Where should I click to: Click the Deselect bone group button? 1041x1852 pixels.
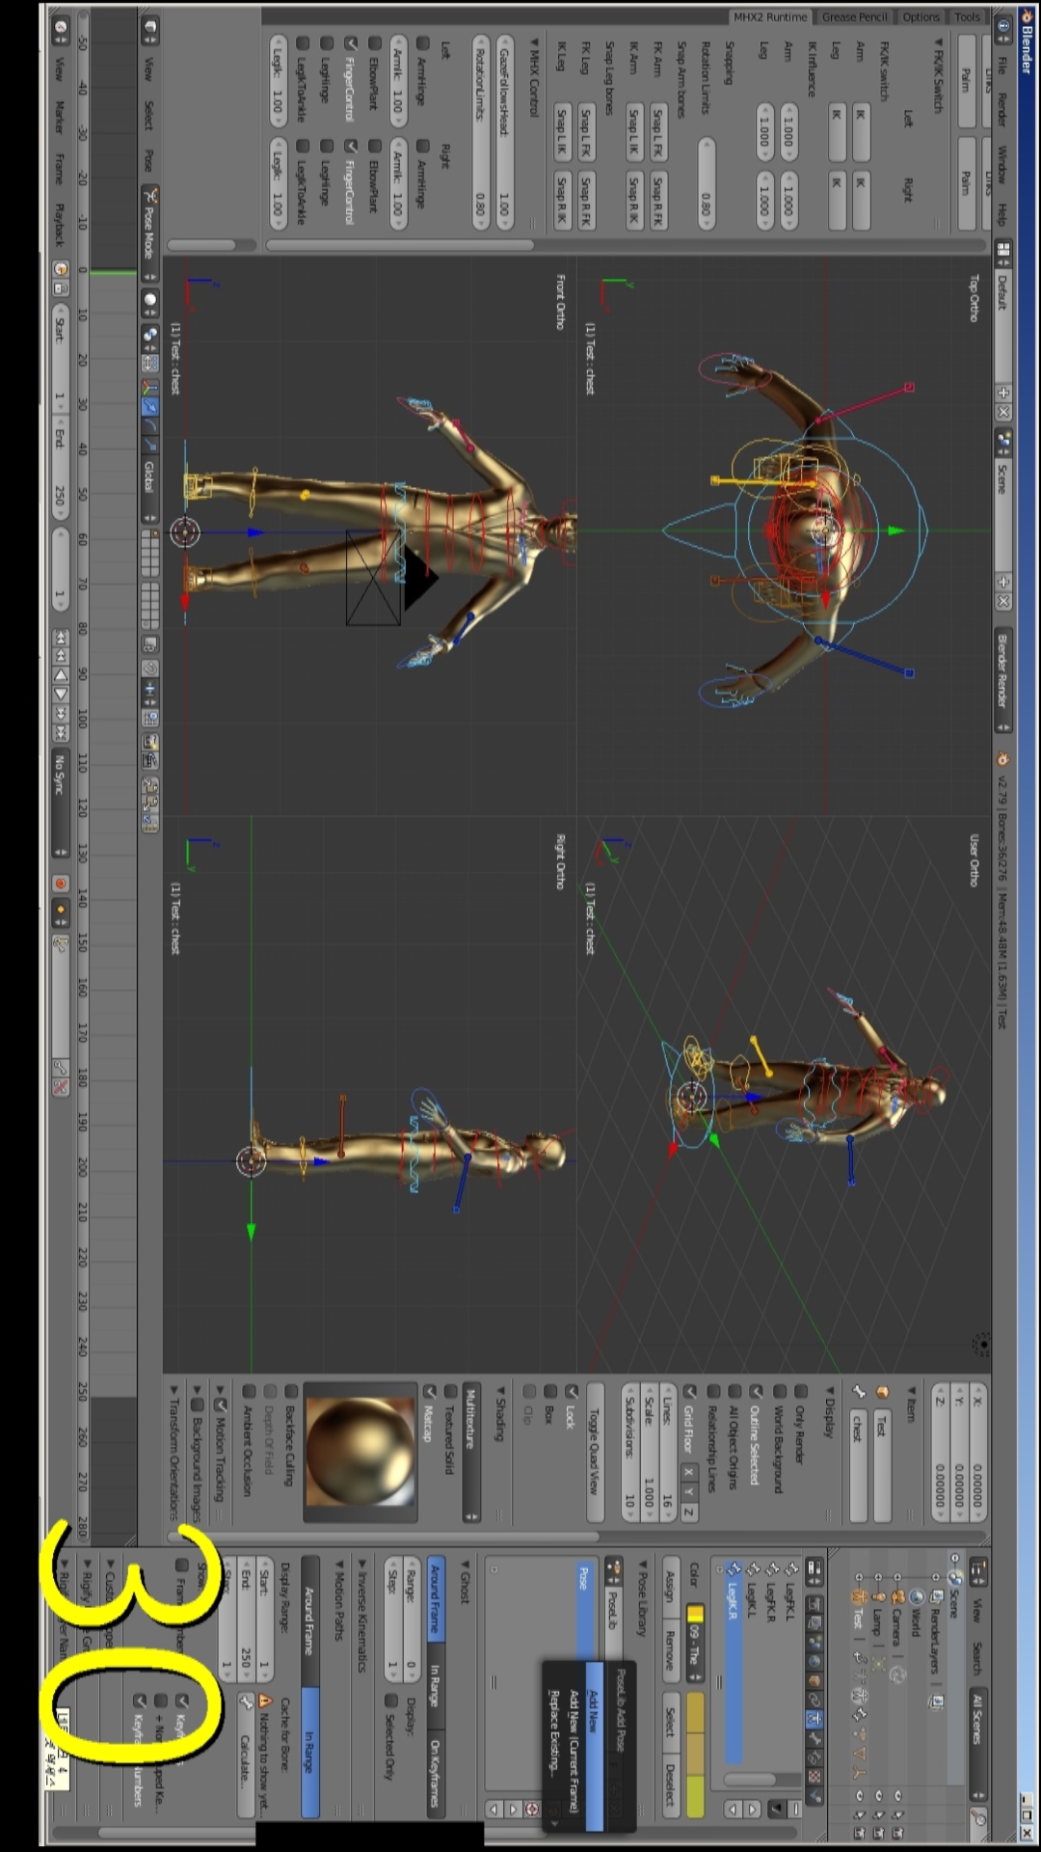click(670, 1785)
